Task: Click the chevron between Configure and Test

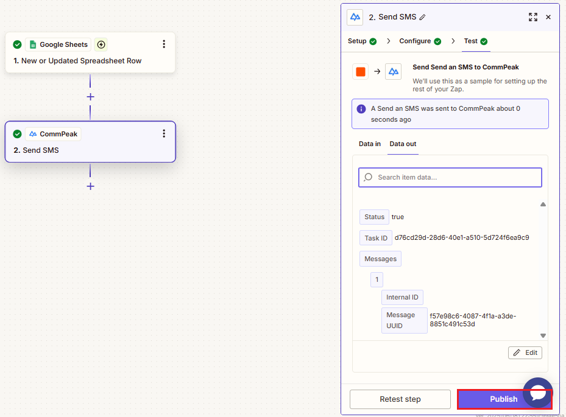Action: (x=453, y=41)
